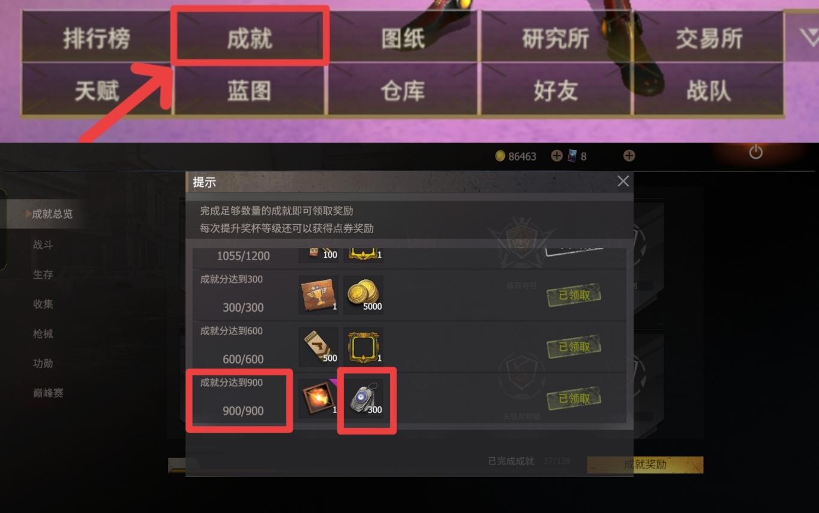Click the 成就奖励 rewards button
Viewport: 819px width, 513px height.
pyautogui.click(x=645, y=464)
